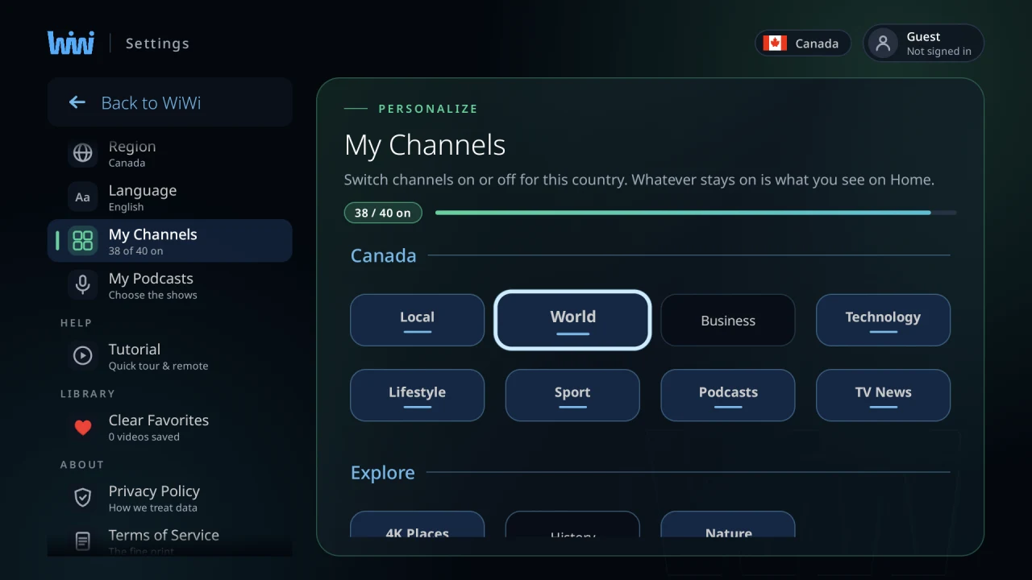
Task: Click the Guest avatar icon
Action: [x=884, y=43]
